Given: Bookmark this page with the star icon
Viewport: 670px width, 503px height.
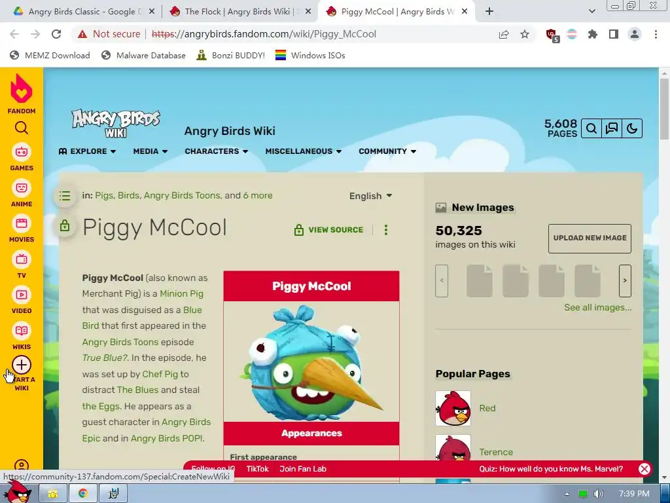Looking at the screenshot, I should point(525,34).
